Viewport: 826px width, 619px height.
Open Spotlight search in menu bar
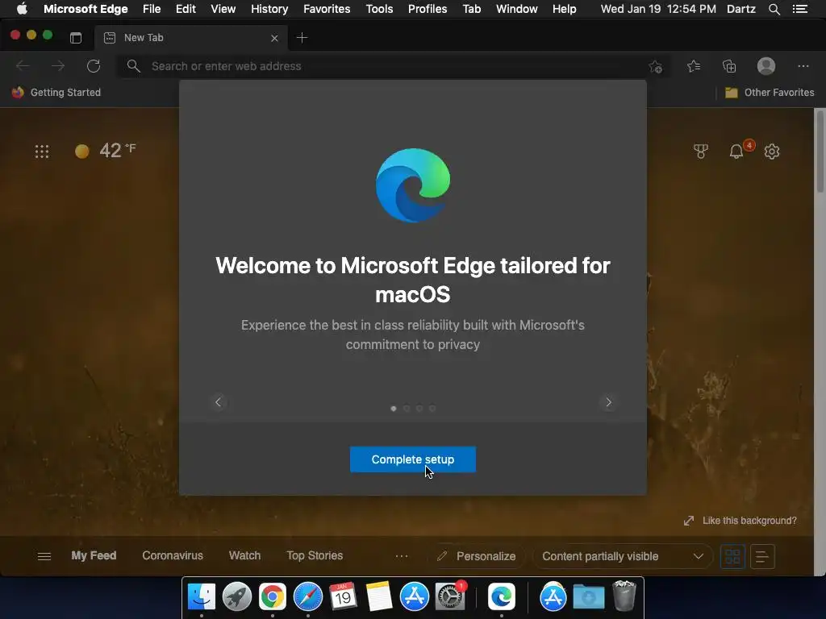pyautogui.click(x=774, y=9)
